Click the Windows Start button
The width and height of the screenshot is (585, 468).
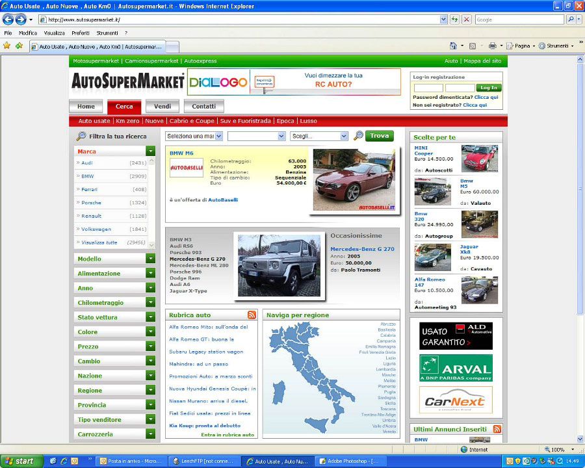(x=20, y=461)
